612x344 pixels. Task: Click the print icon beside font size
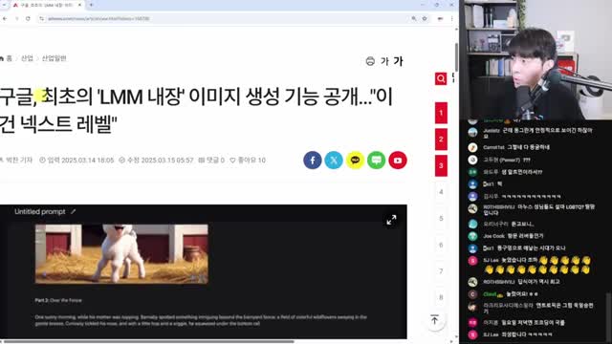[x=370, y=61]
